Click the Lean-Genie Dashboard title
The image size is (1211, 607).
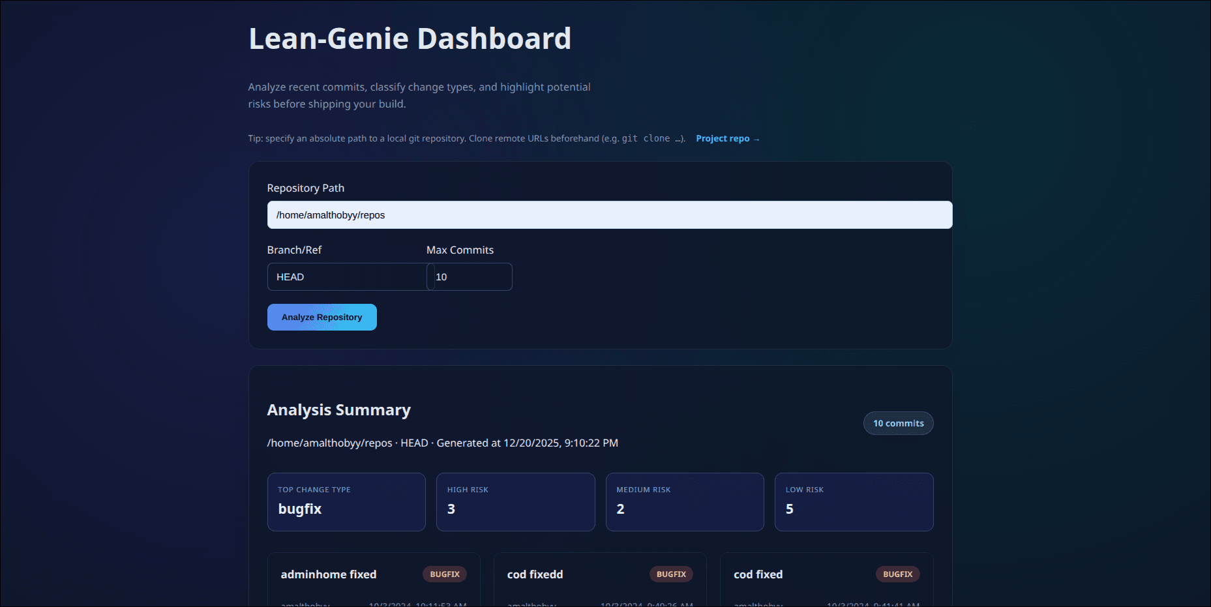pos(410,38)
